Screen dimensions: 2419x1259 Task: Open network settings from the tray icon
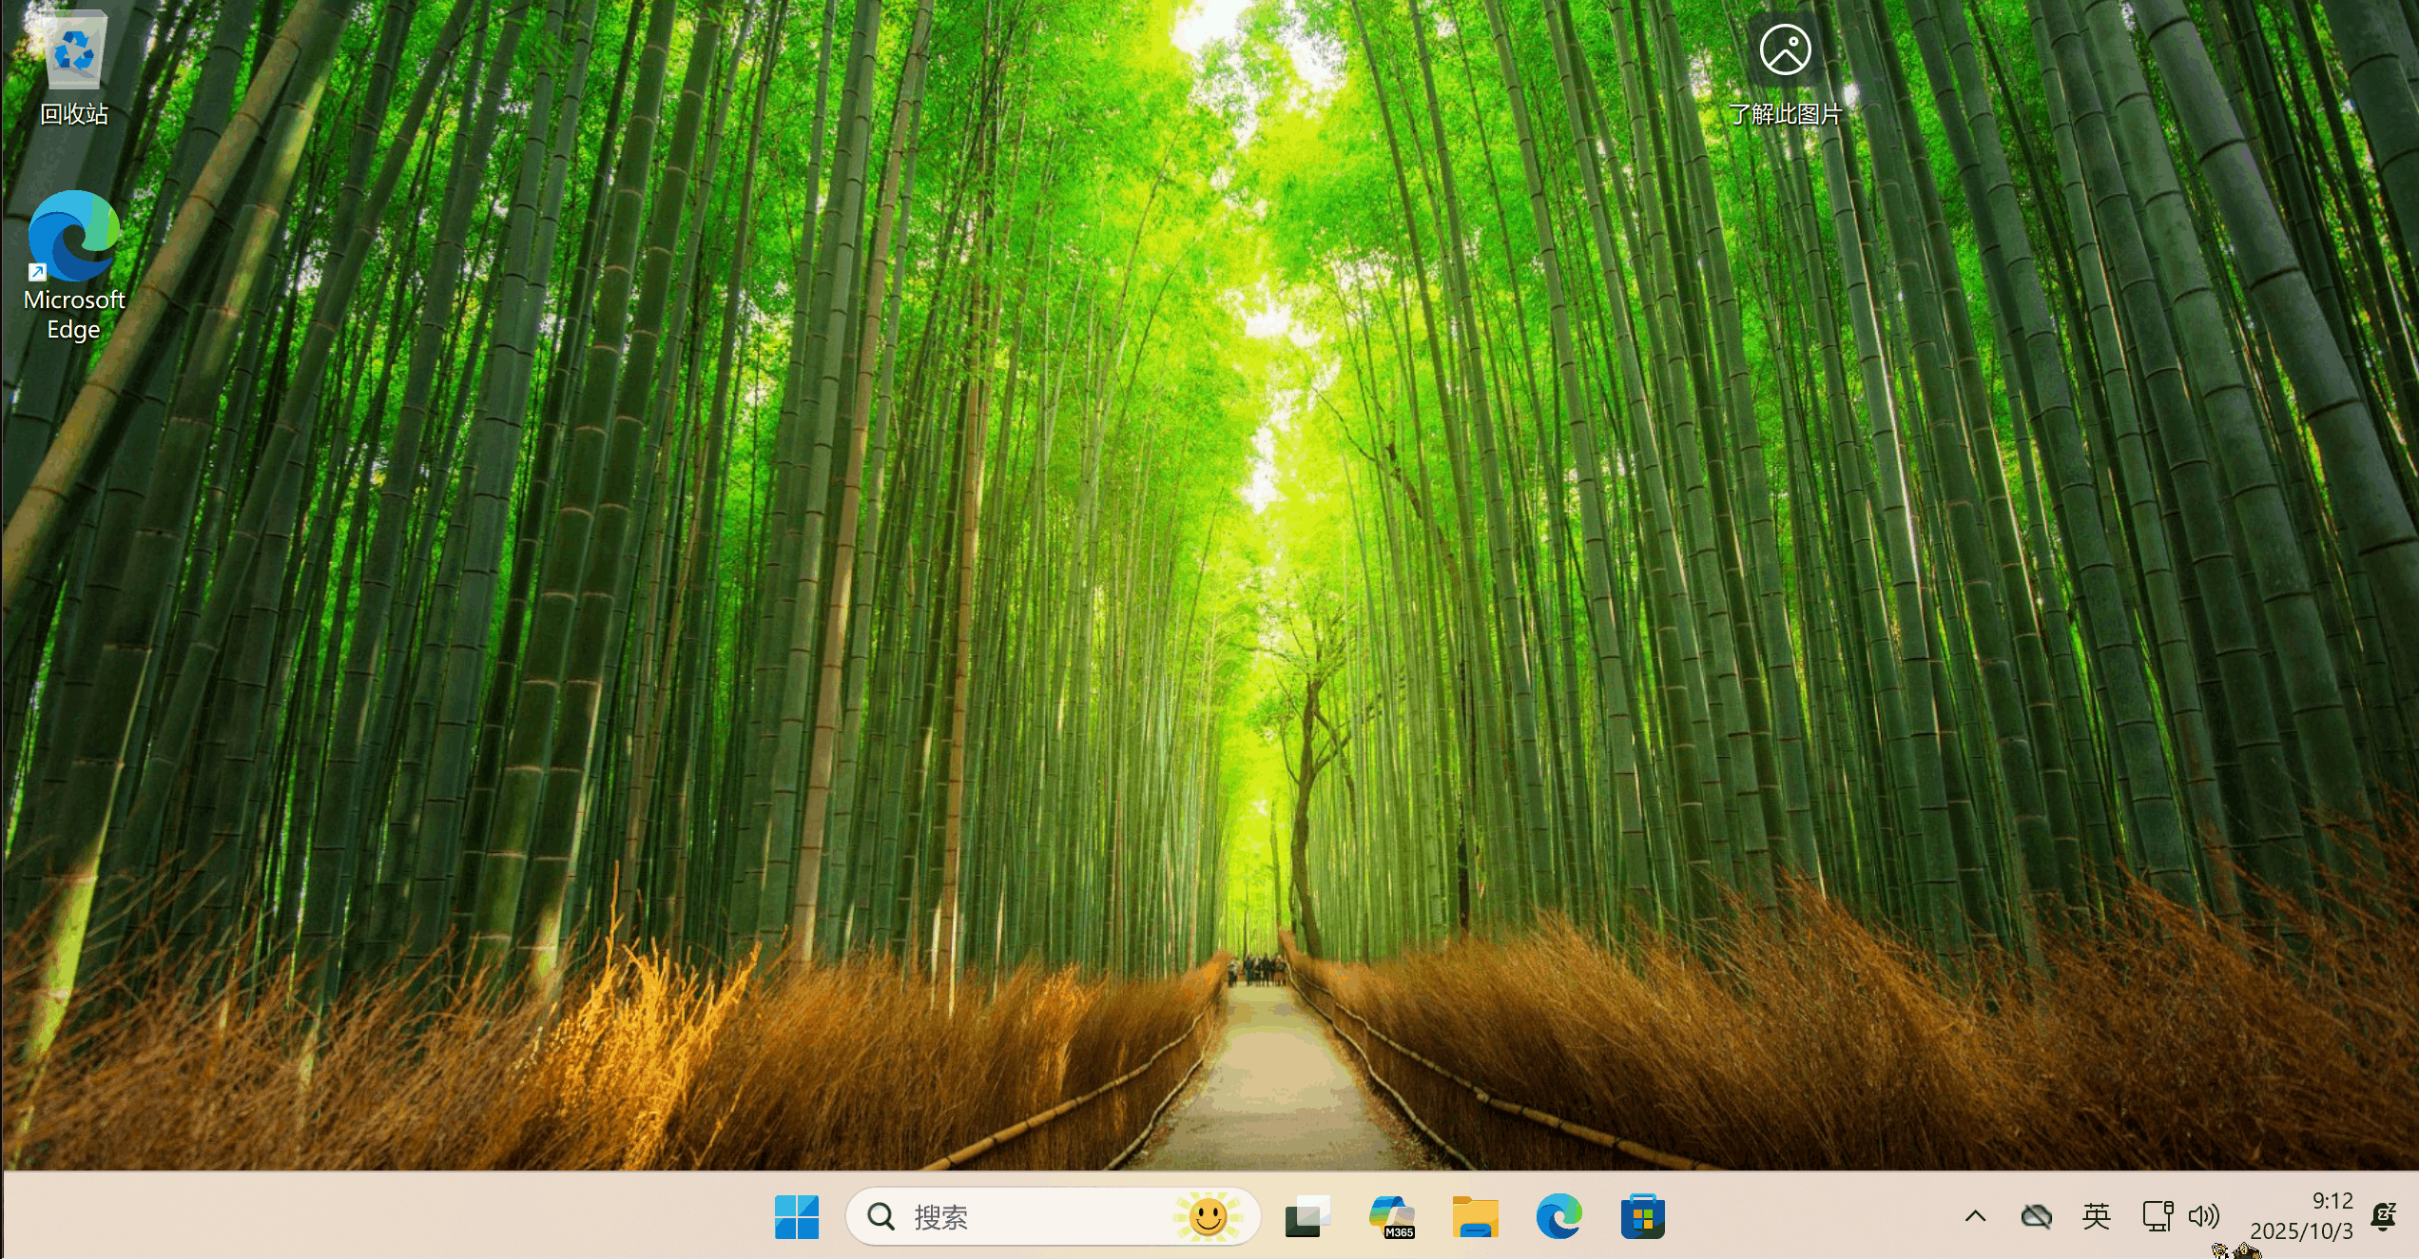2157,1216
